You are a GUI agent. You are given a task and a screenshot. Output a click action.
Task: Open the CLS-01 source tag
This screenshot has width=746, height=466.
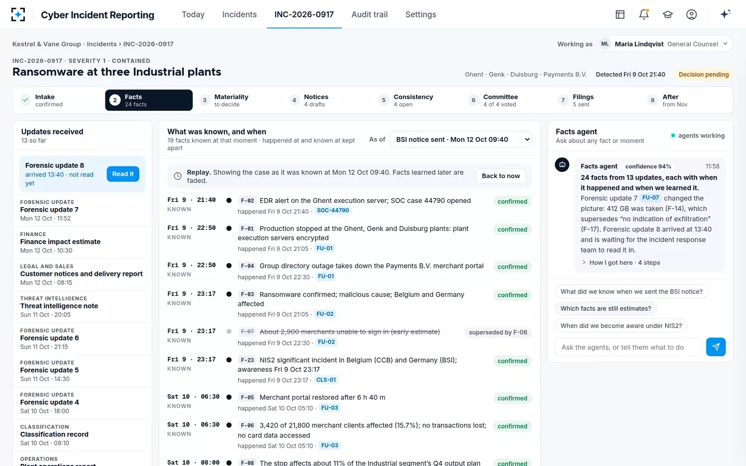tap(326, 380)
